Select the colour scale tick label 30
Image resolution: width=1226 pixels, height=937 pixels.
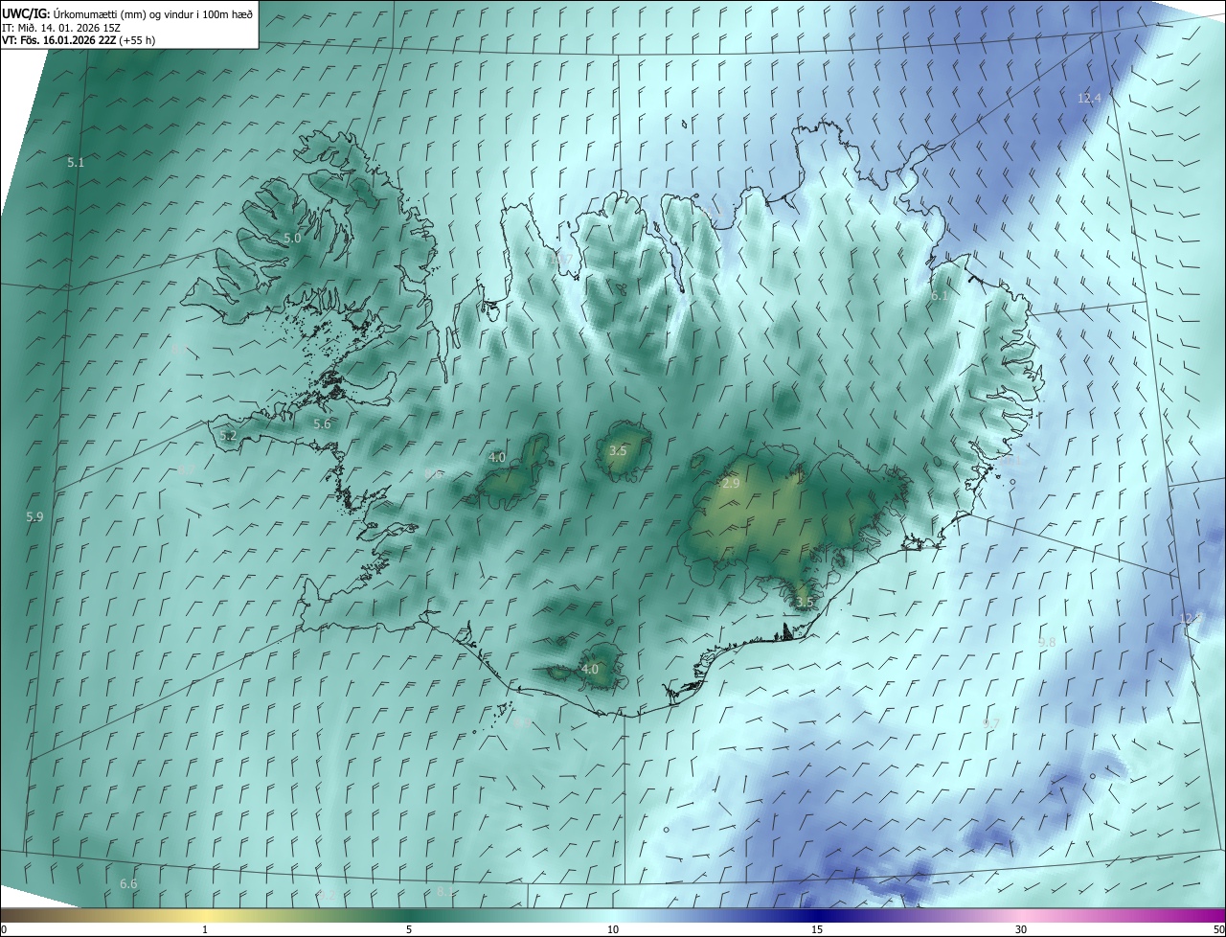[1021, 929]
